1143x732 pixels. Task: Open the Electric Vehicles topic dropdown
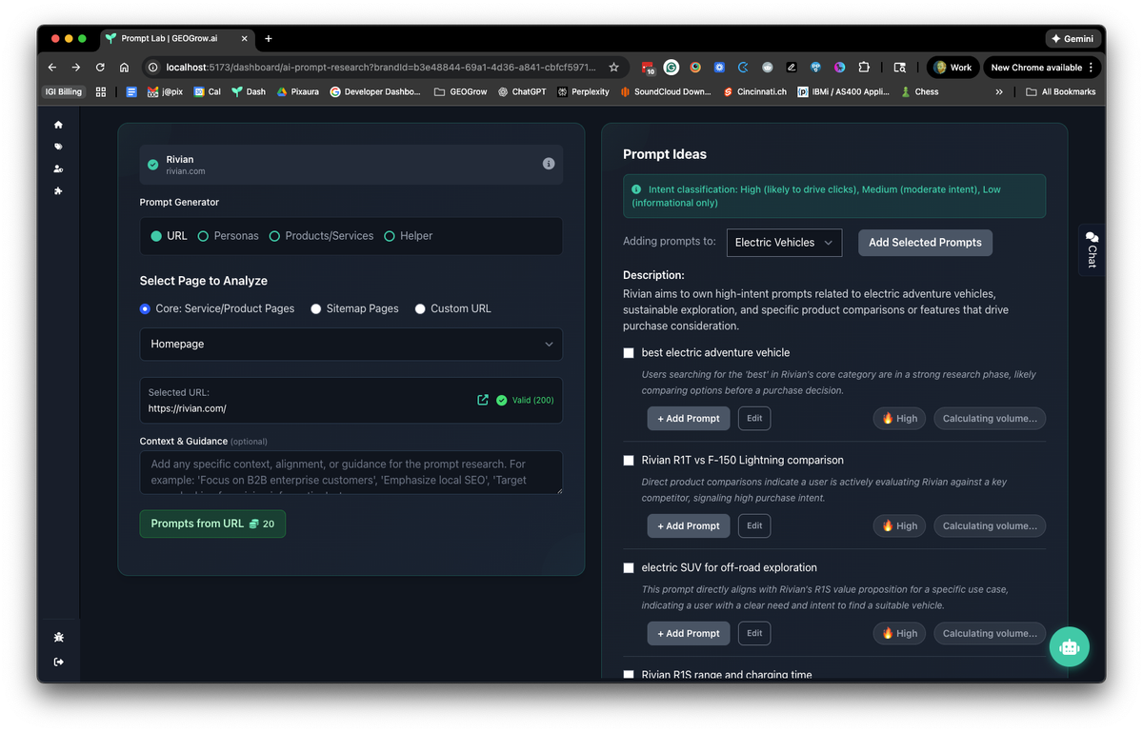coord(784,243)
